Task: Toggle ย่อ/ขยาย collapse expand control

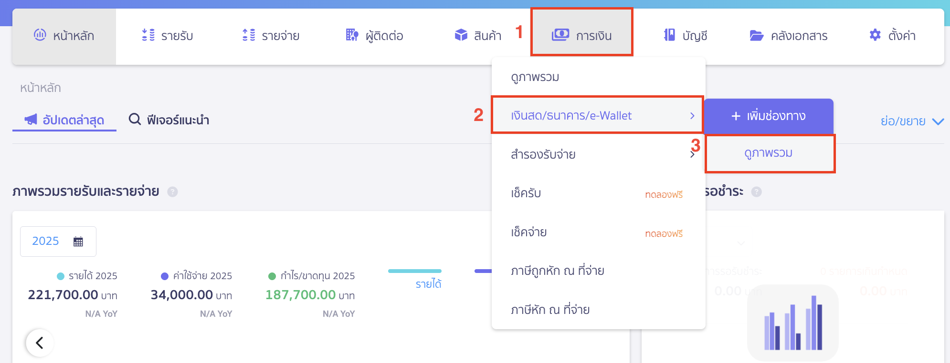Action: click(x=912, y=121)
